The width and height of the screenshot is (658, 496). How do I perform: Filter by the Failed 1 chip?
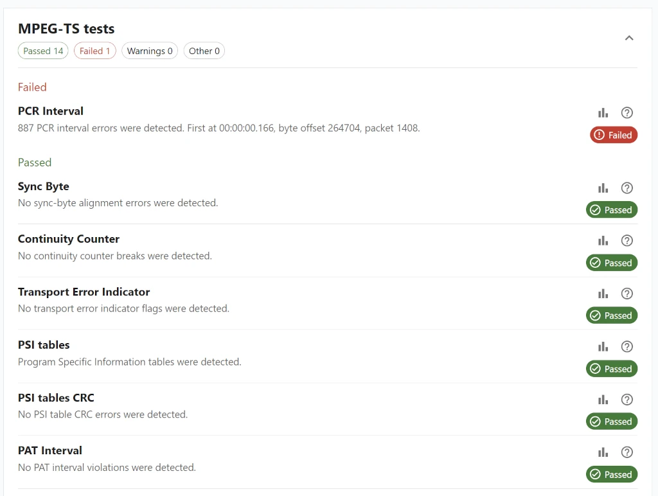click(94, 51)
